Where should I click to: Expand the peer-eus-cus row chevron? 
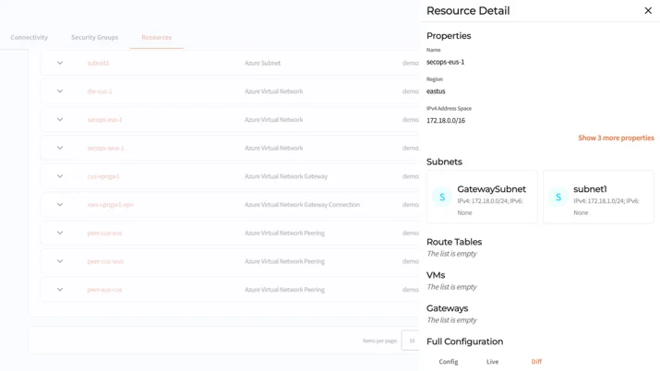pyautogui.click(x=60, y=290)
